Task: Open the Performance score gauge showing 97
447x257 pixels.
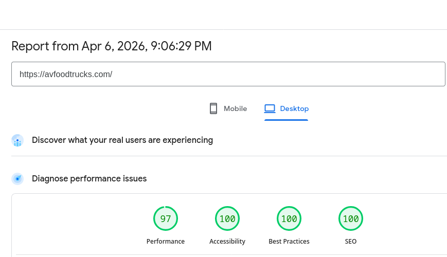Action: [166, 218]
